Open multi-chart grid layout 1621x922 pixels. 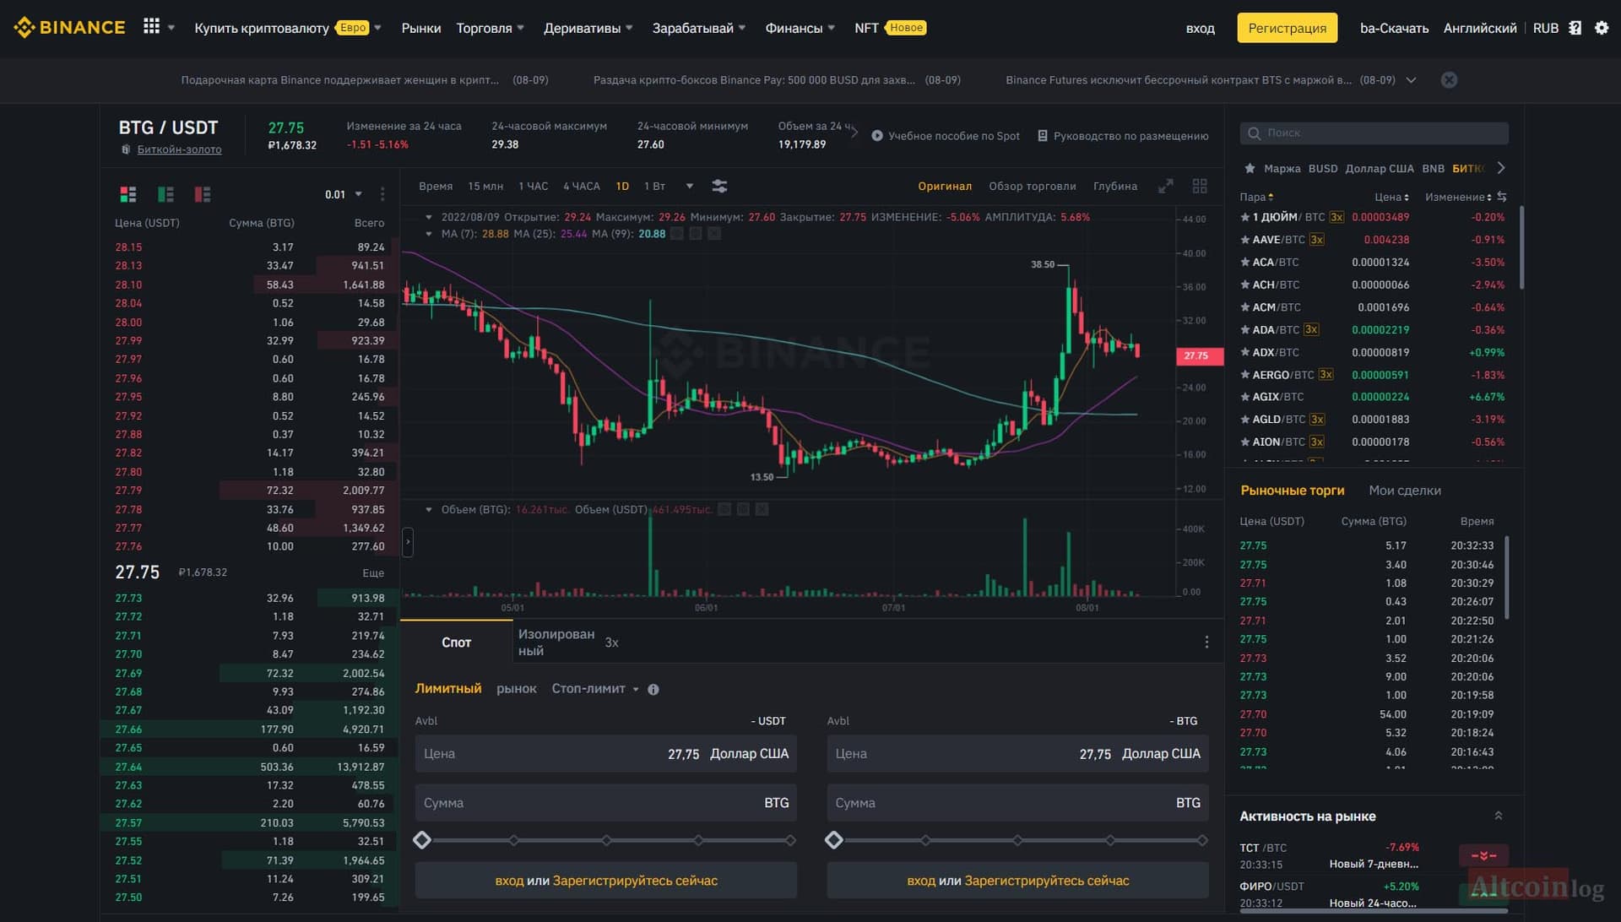tap(1200, 186)
